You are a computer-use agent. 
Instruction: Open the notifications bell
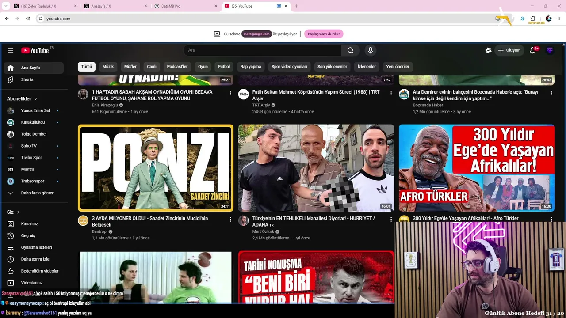coord(533,50)
